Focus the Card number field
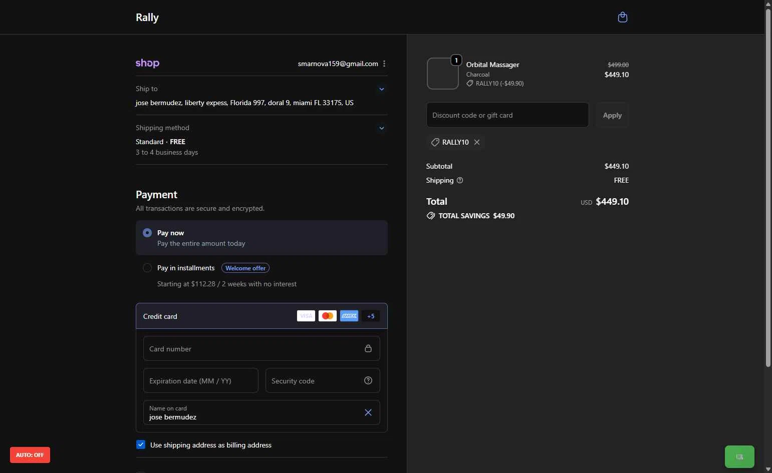The width and height of the screenshot is (772, 473). coord(262,348)
